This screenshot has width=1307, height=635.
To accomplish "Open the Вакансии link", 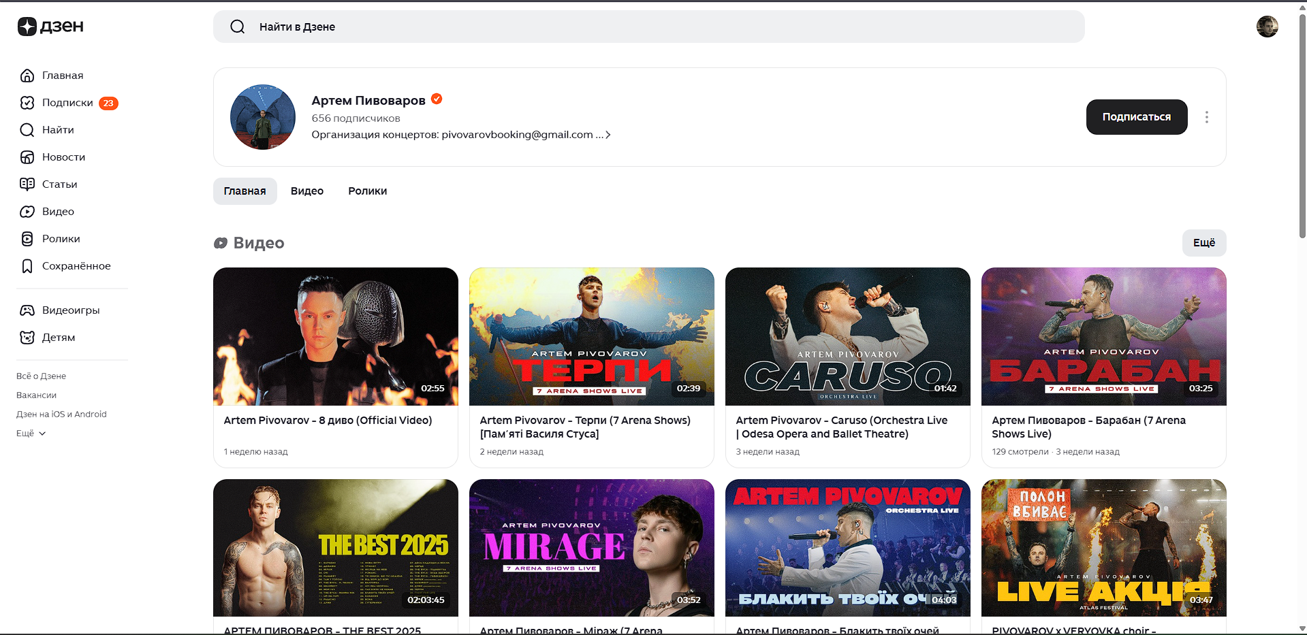I will [36, 395].
